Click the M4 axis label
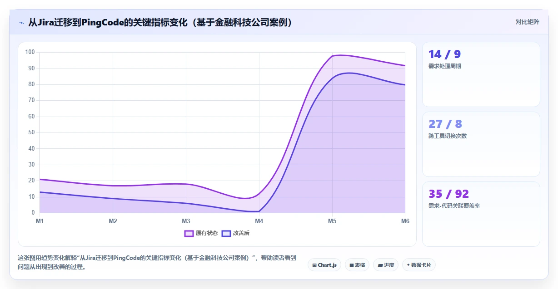The height and width of the screenshot is (289, 558). (259, 221)
